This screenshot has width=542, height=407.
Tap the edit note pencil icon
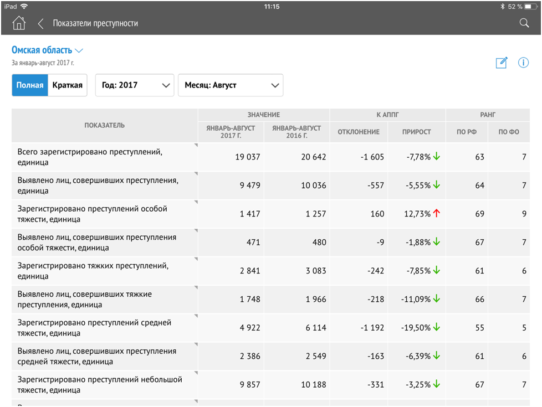tap(502, 63)
